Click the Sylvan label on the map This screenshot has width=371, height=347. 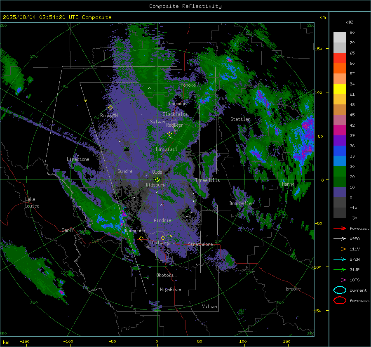pos(157,122)
